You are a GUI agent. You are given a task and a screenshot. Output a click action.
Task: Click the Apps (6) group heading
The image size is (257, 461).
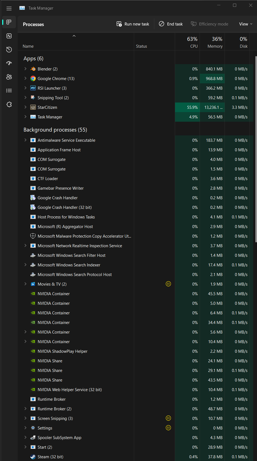pos(33,58)
